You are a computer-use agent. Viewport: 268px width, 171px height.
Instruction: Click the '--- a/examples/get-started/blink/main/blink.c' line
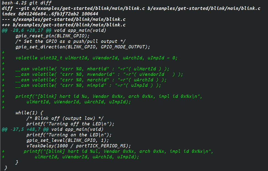(64, 19)
